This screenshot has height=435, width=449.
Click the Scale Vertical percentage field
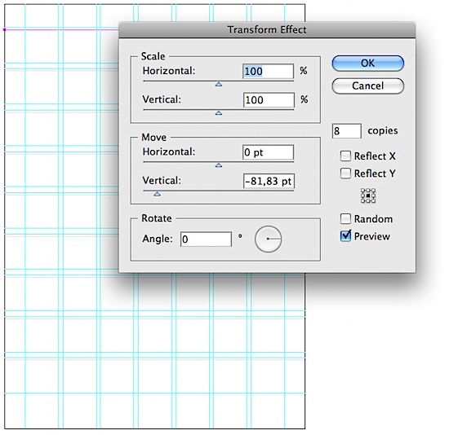(x=269, y=100)
